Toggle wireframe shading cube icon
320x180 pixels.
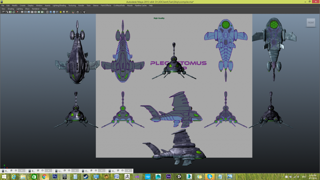tap(47, 12)
